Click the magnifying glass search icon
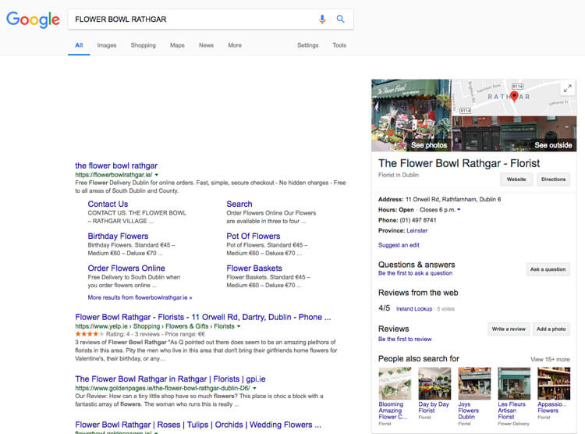Image resolution: width=585 pixels, height=434 pixels. point(340,19)
